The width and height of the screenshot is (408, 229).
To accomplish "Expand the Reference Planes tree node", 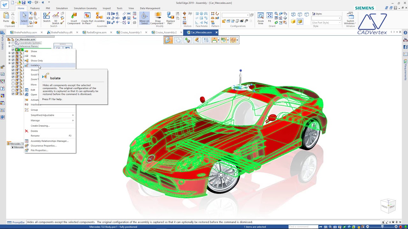I will [9, 46].
